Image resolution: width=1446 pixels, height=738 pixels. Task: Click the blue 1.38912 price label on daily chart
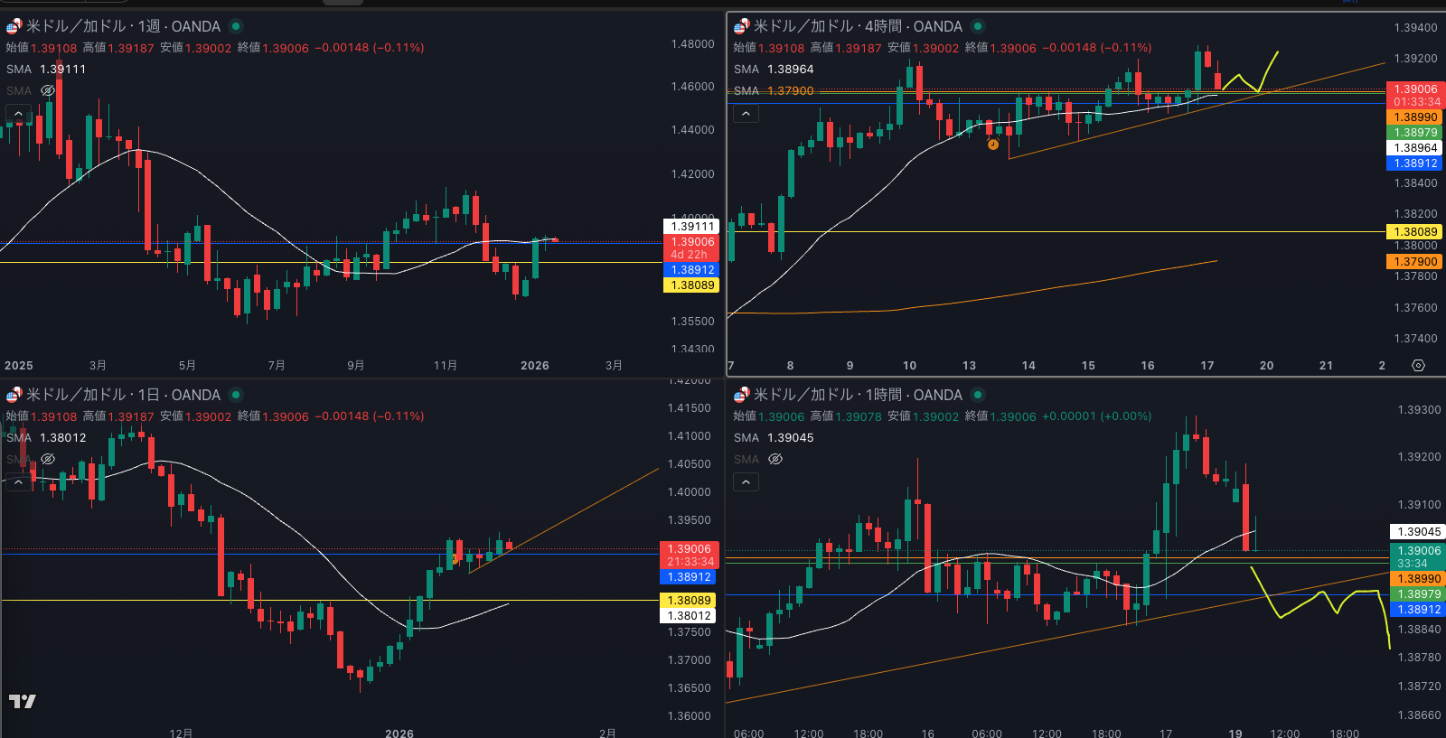(689, 577)
